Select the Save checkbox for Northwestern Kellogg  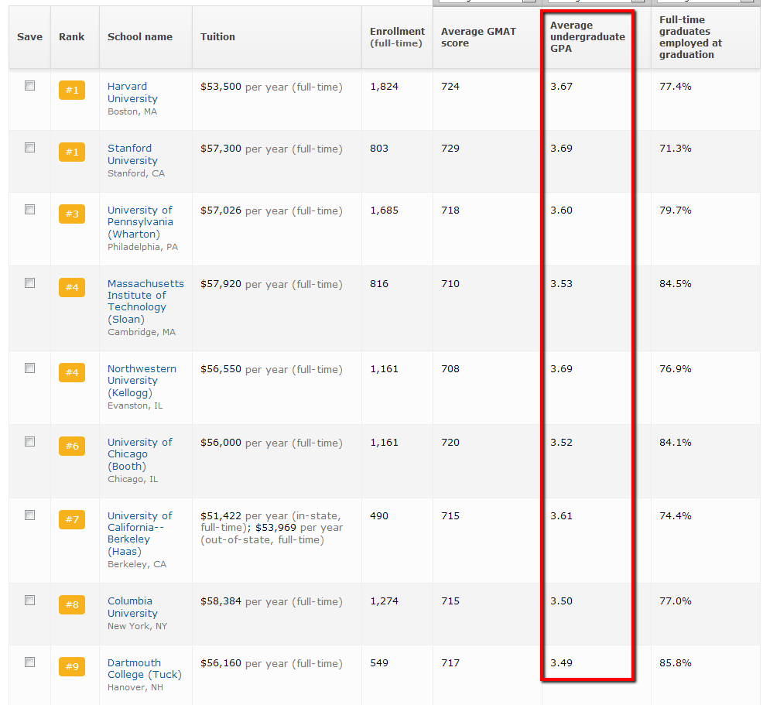[29, 368]
